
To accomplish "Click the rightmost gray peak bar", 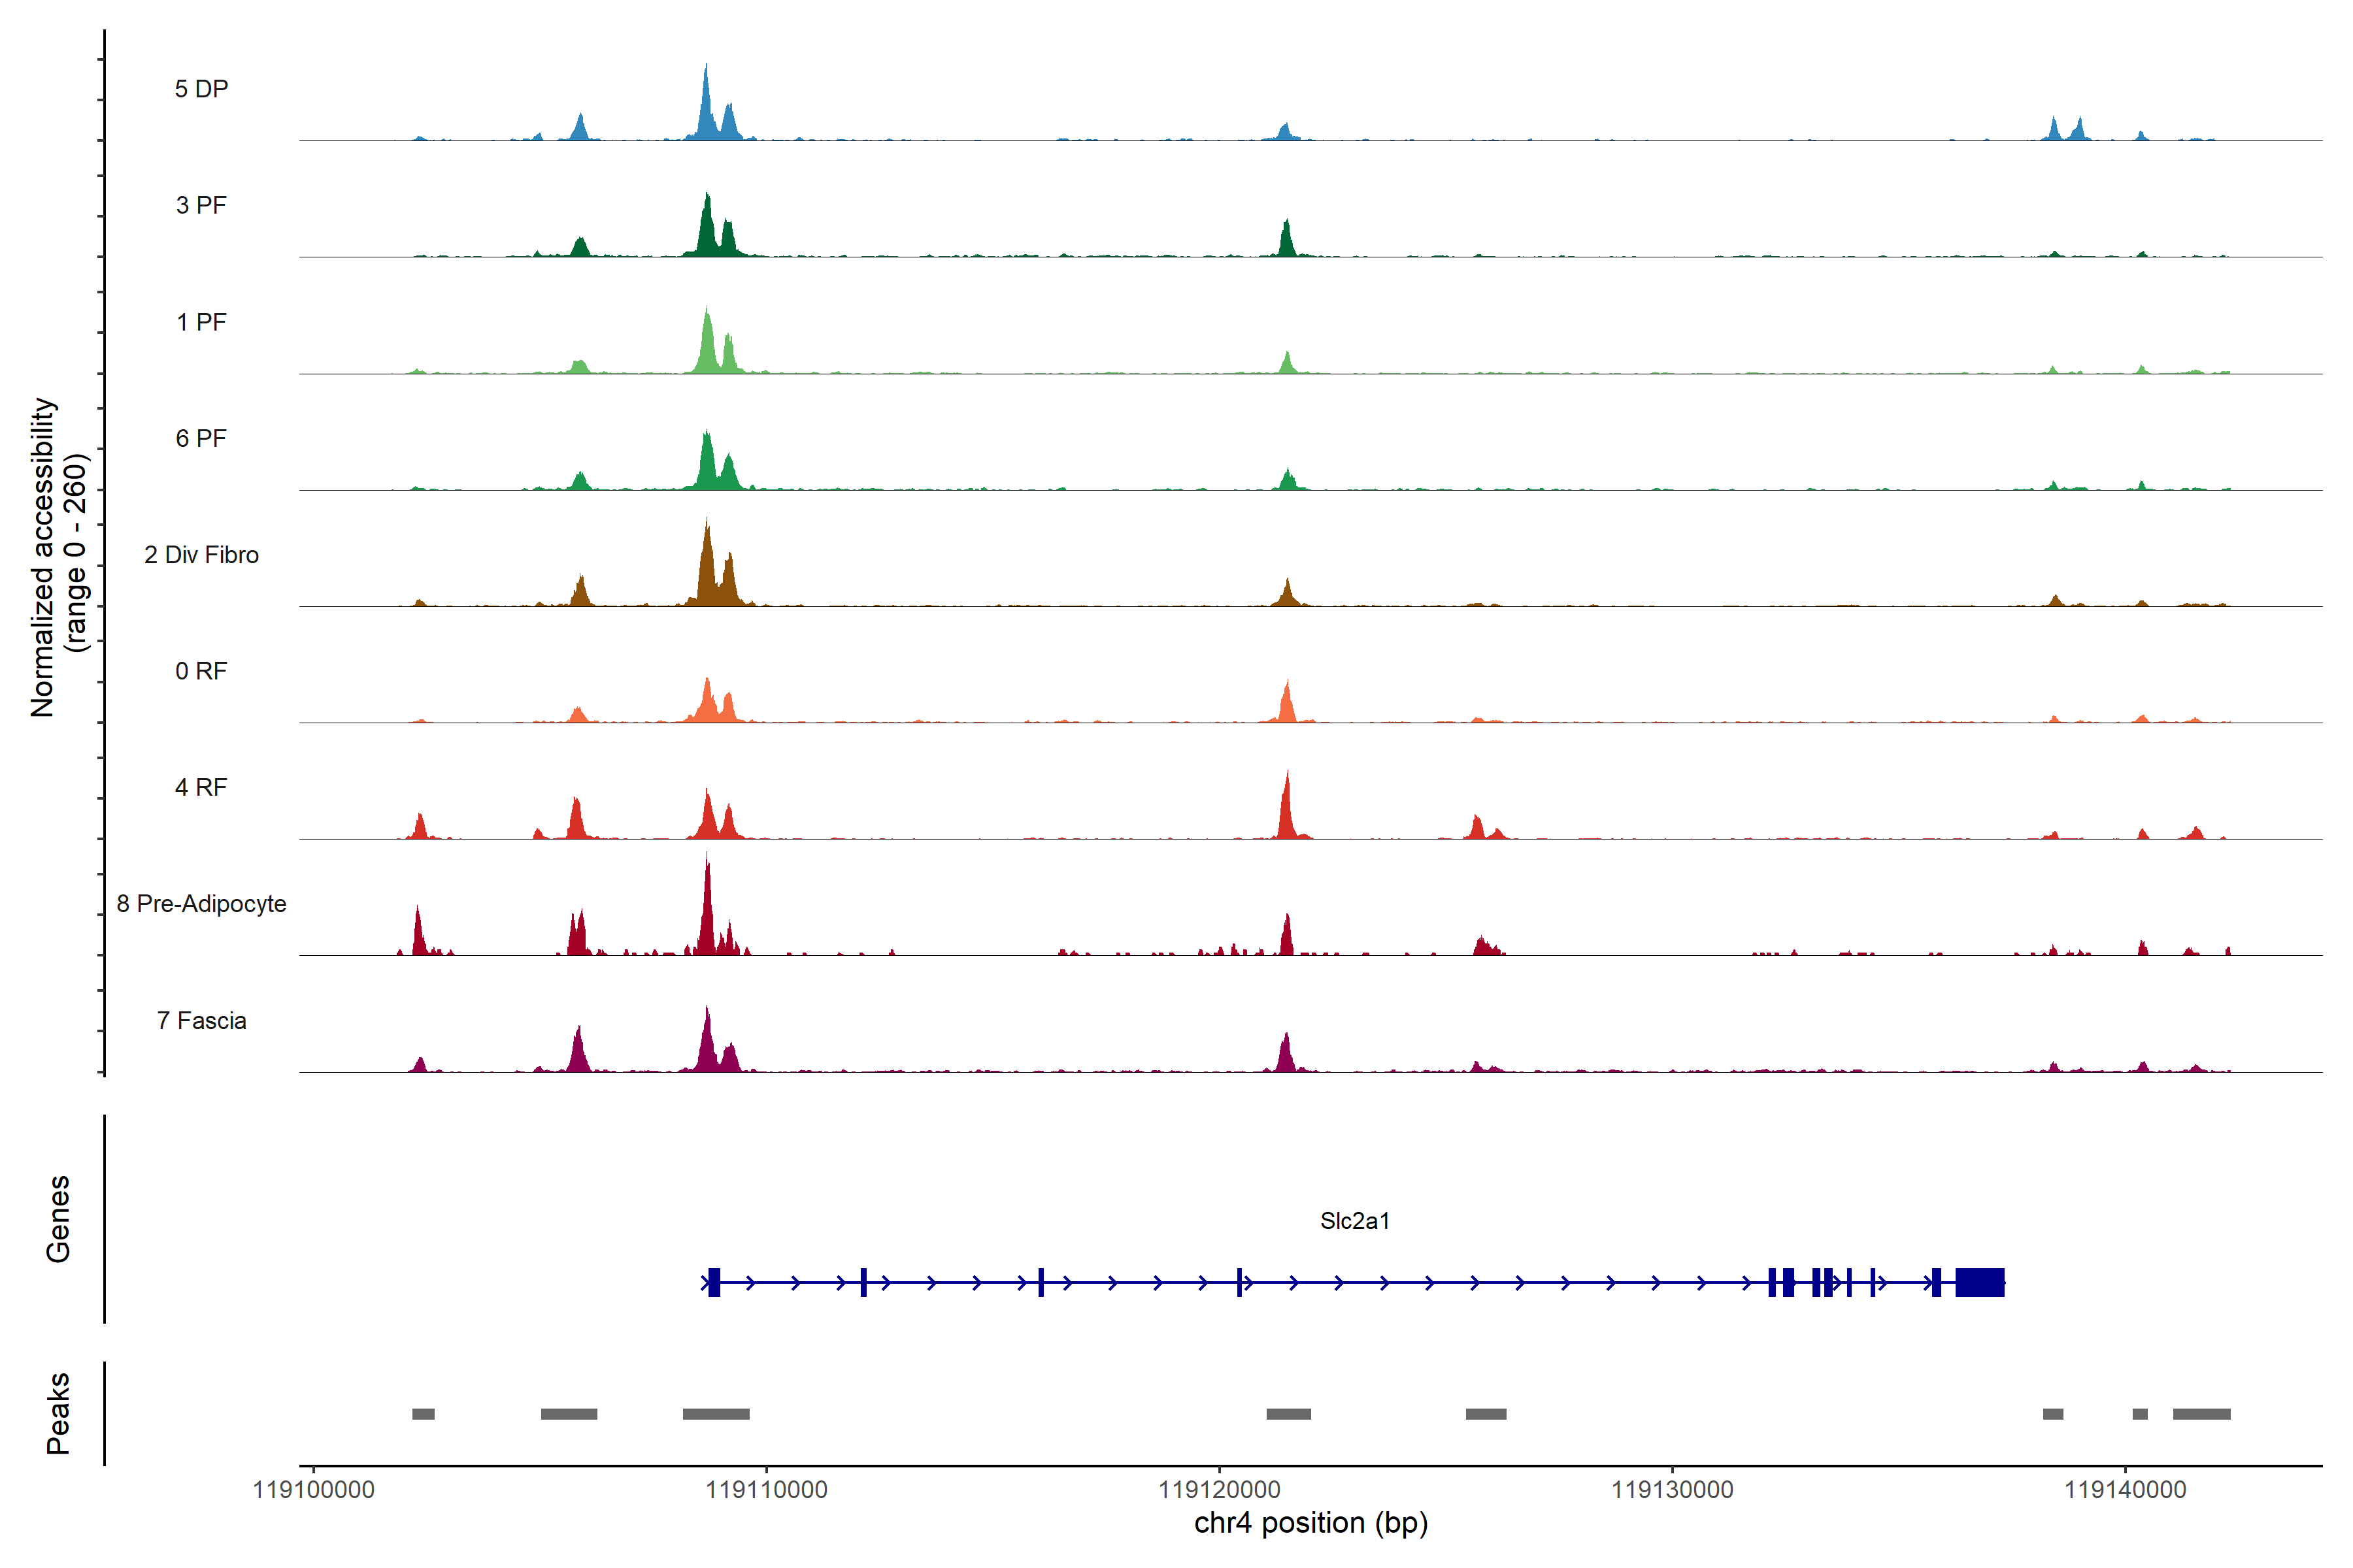I will 2201,1414.
